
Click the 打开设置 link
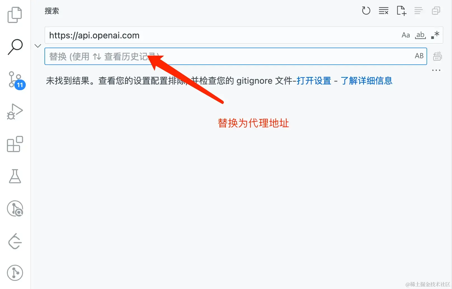(314, 81)
